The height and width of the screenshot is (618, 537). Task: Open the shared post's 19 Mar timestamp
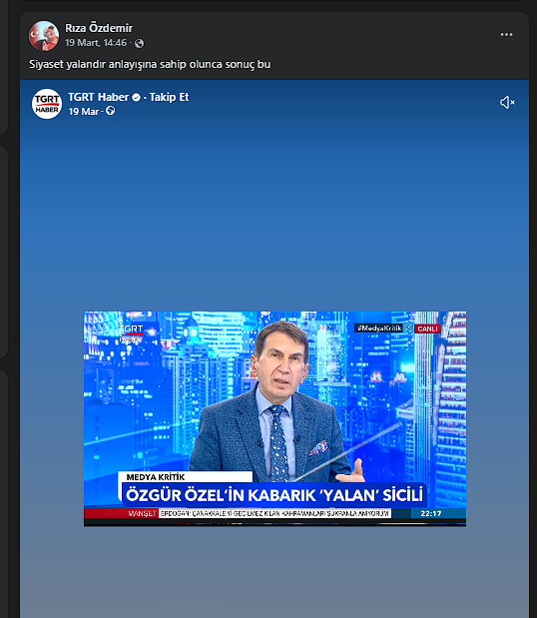[x=83, y=112]
